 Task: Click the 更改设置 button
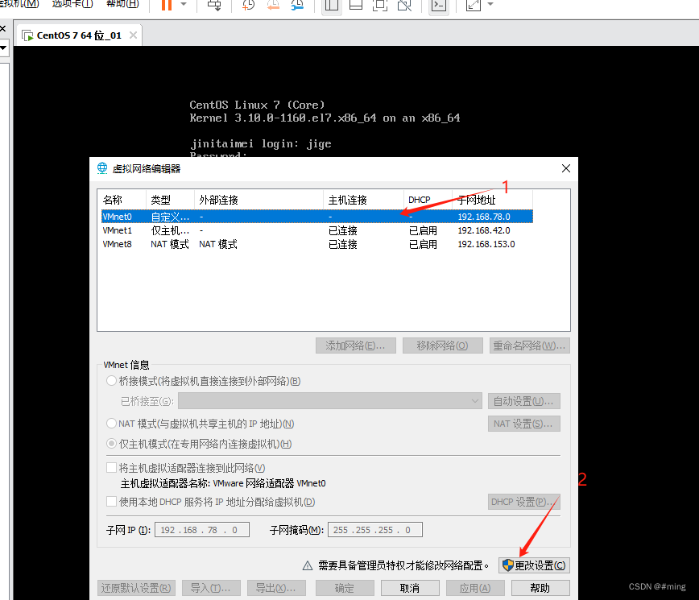tap(535, 565)
